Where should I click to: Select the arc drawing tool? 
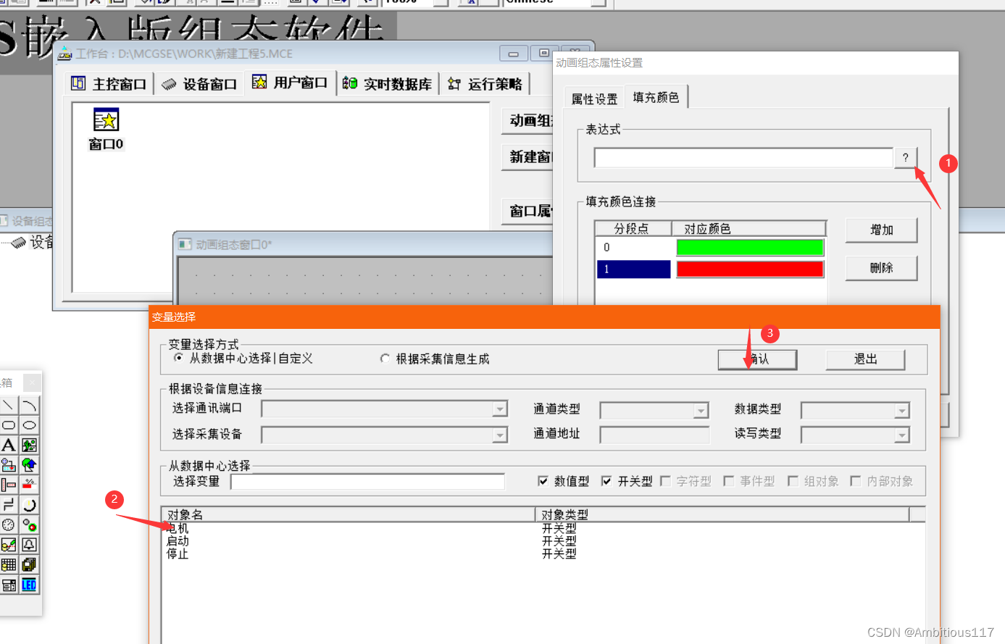(29, 406)
